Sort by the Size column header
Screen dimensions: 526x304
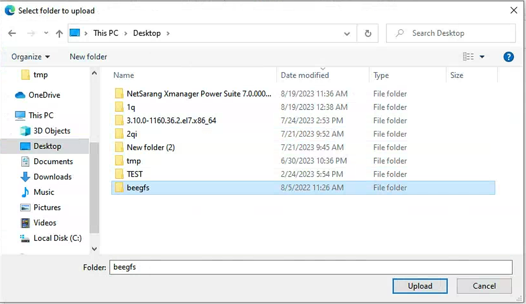(x=457, y=75)
